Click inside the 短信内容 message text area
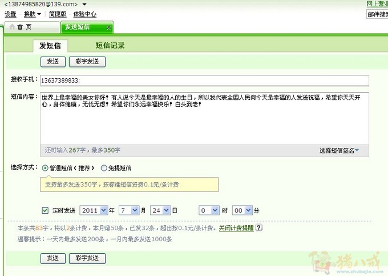 click(204, 118)
